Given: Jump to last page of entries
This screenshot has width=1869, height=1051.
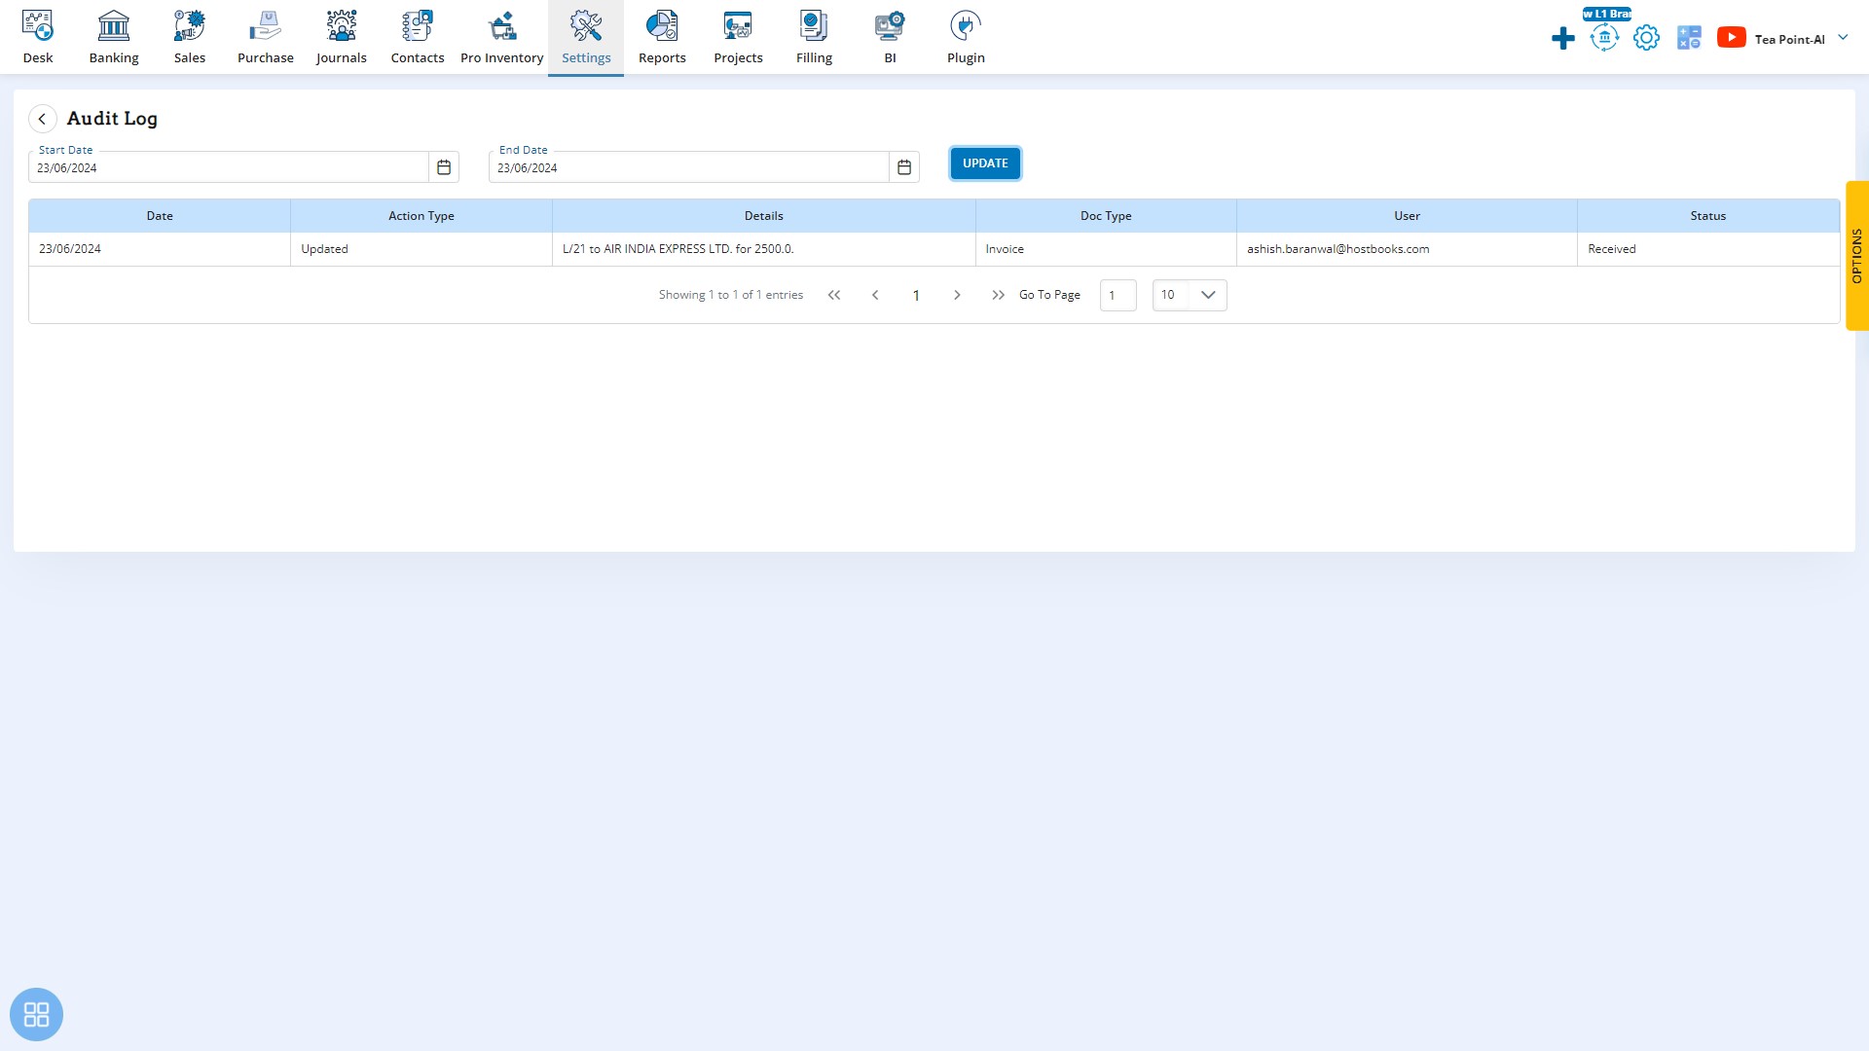Looking at the screenshot, I should tap(998, 295).
